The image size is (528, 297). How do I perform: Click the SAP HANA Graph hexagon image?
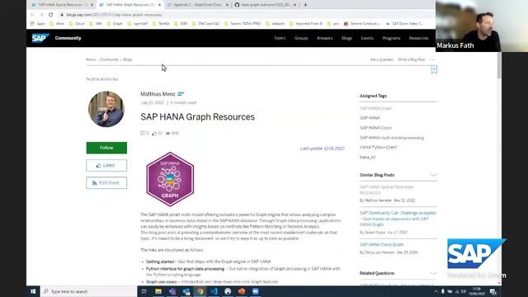pos(170,179)
